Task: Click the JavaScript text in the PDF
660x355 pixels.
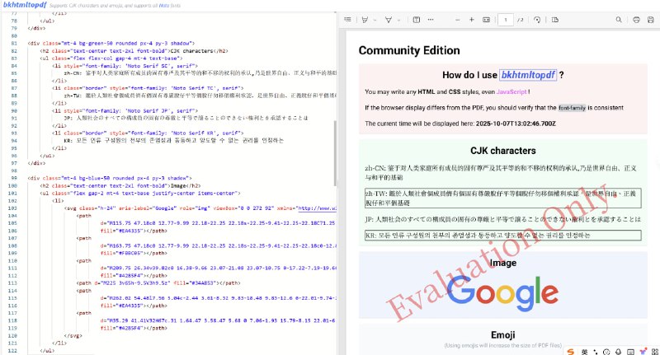Action: 511,91
